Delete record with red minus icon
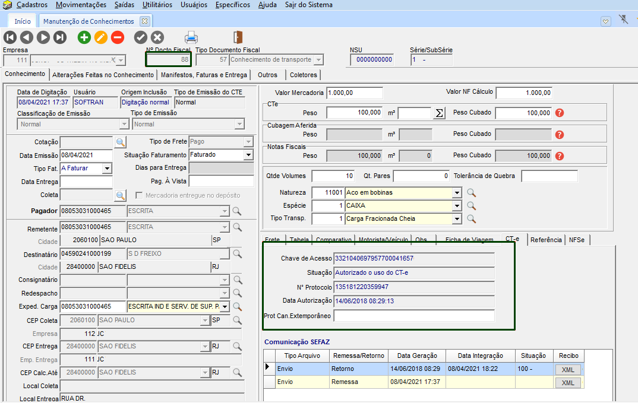638x403 pixels. coord(118,37)
